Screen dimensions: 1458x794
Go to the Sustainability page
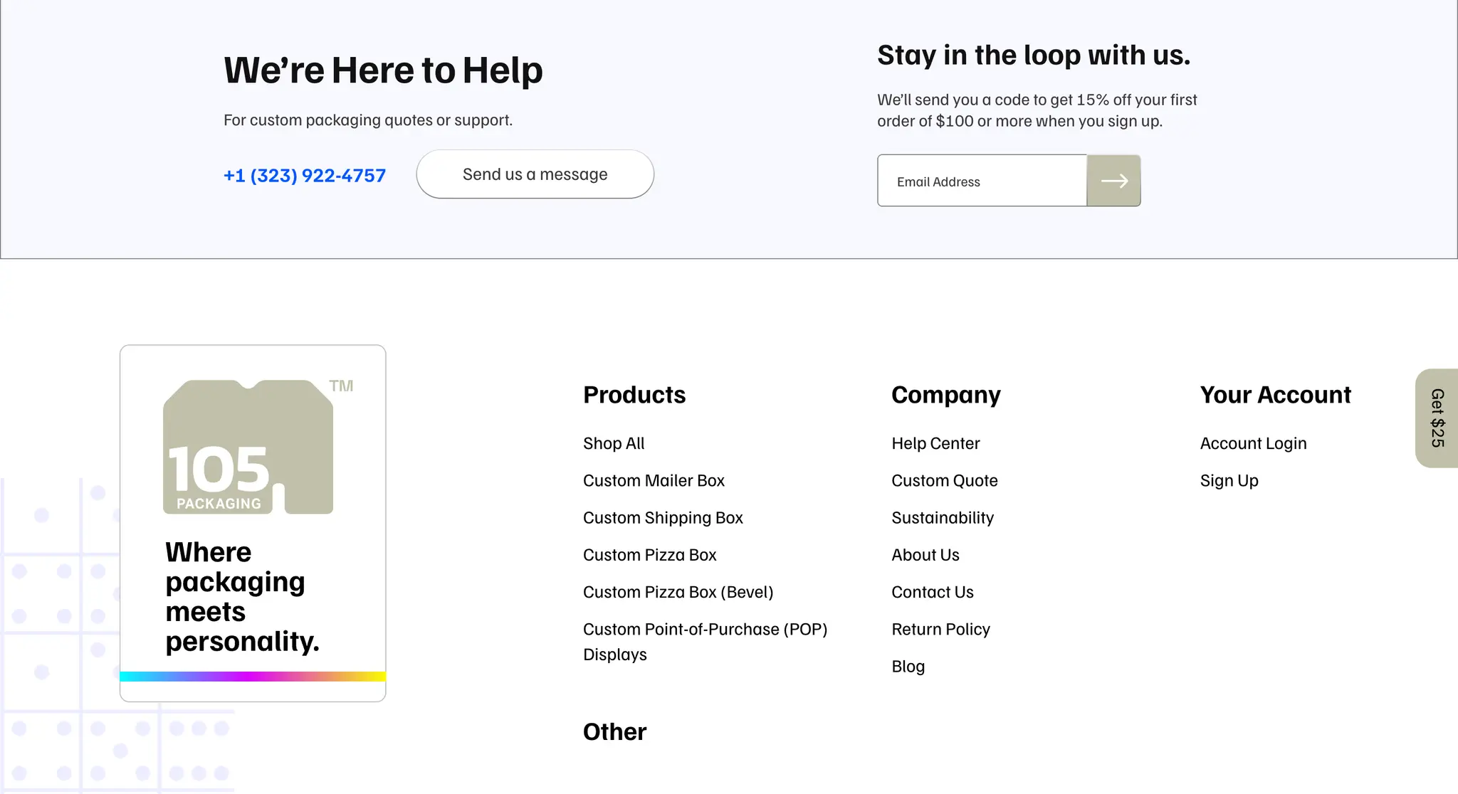point(943,517)
